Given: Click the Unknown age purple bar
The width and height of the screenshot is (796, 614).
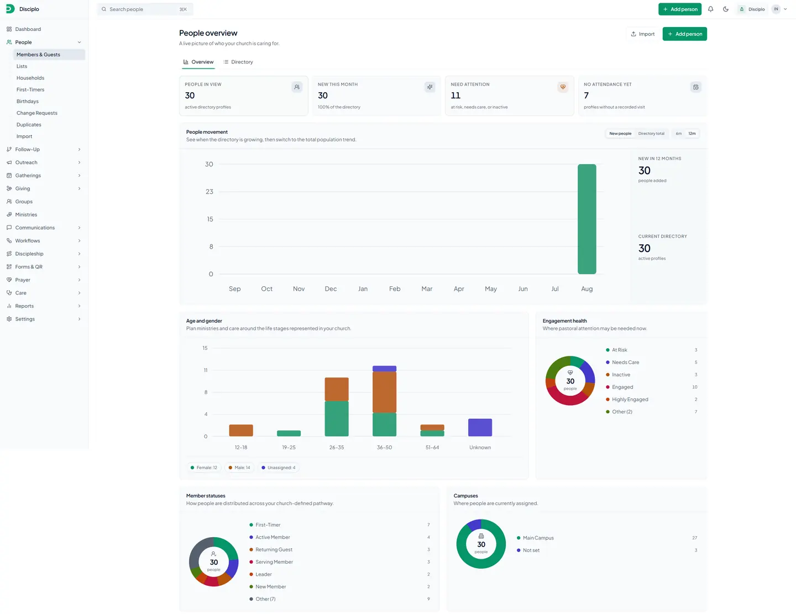Looking at the screenshot, I should coord(480,427).
